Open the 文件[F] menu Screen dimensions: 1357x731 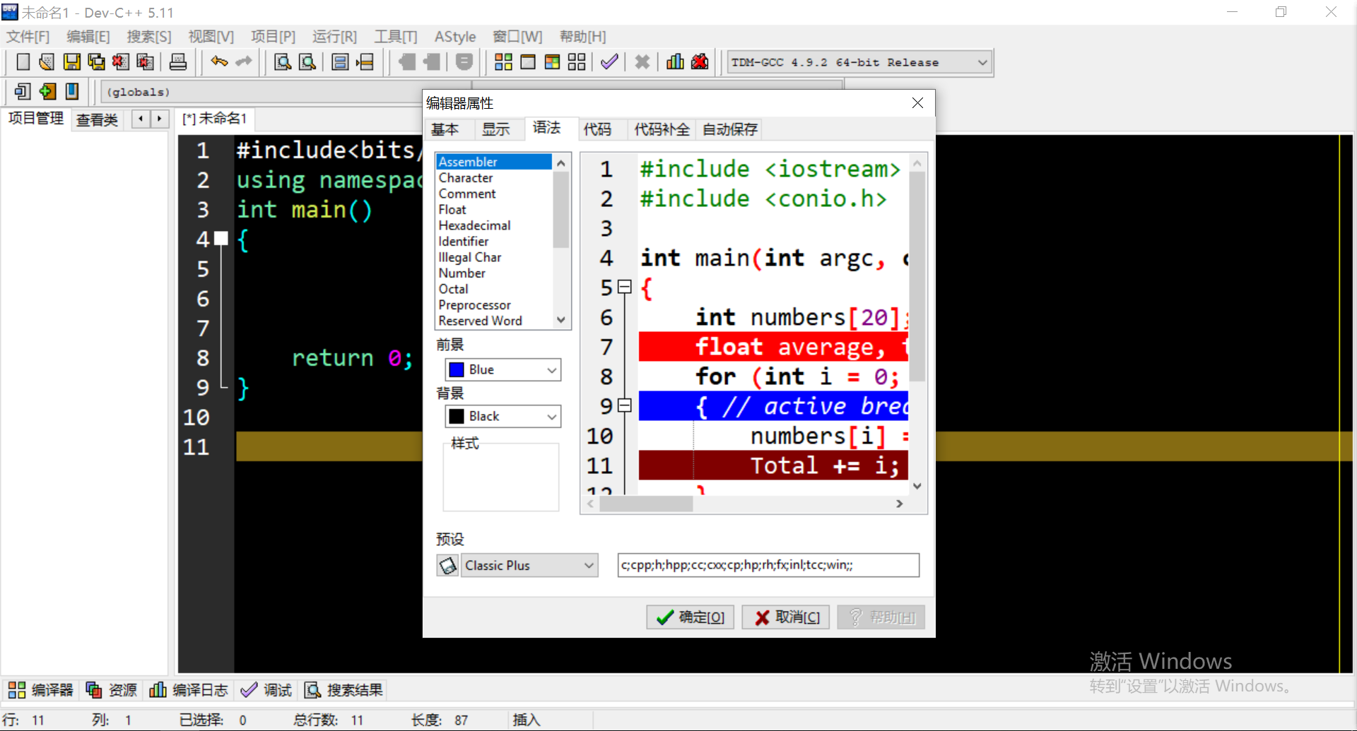28,37
